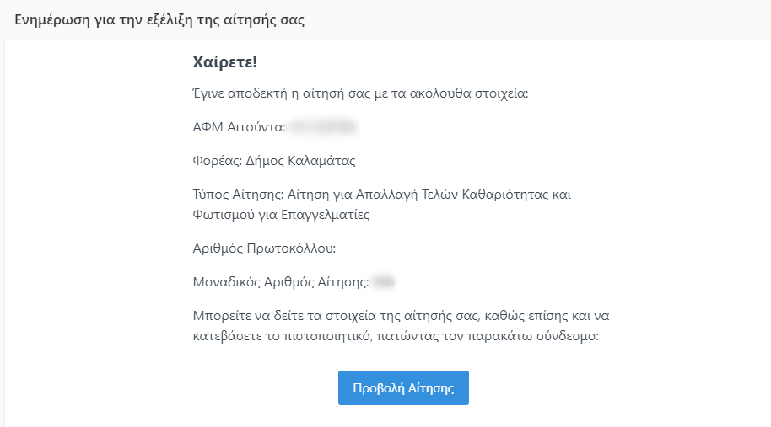Image resolution: width=771 pixels, height=427 pixels.
Task: Click the Φορέας: label
Action: [218, 161]
